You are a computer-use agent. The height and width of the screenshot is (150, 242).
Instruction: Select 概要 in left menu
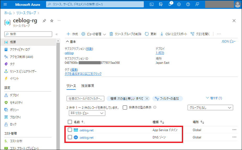point(28,42)
